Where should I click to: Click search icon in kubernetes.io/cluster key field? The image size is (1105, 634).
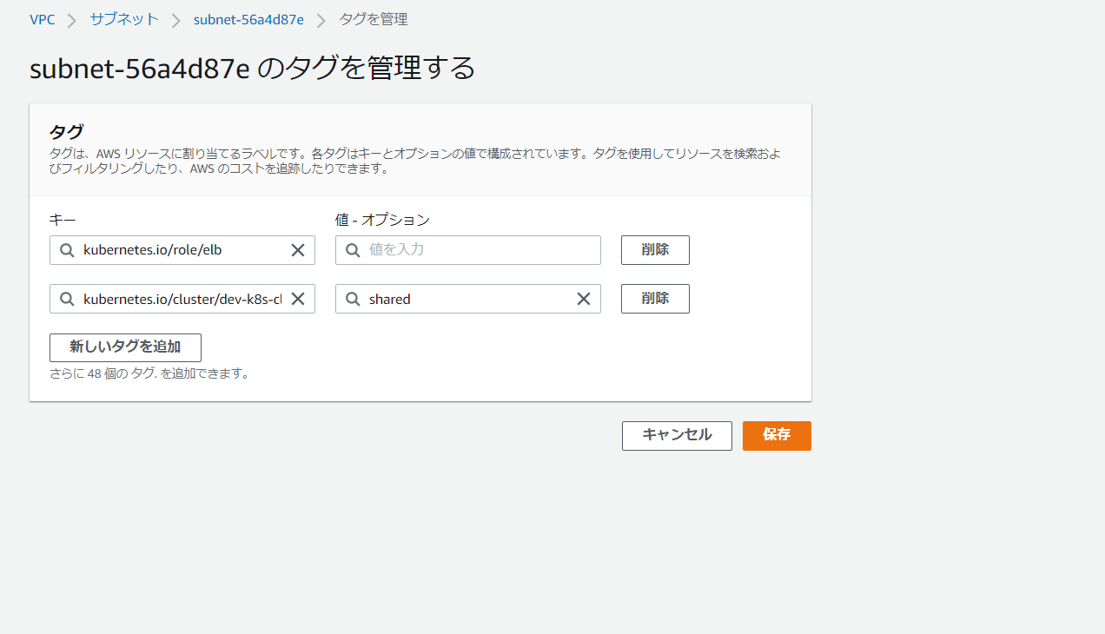click(x=67, y=299)
